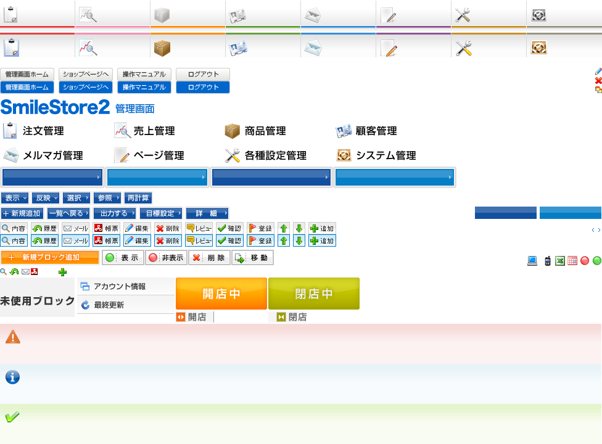Click the gray green up arrow button

[x=284, y=228]
